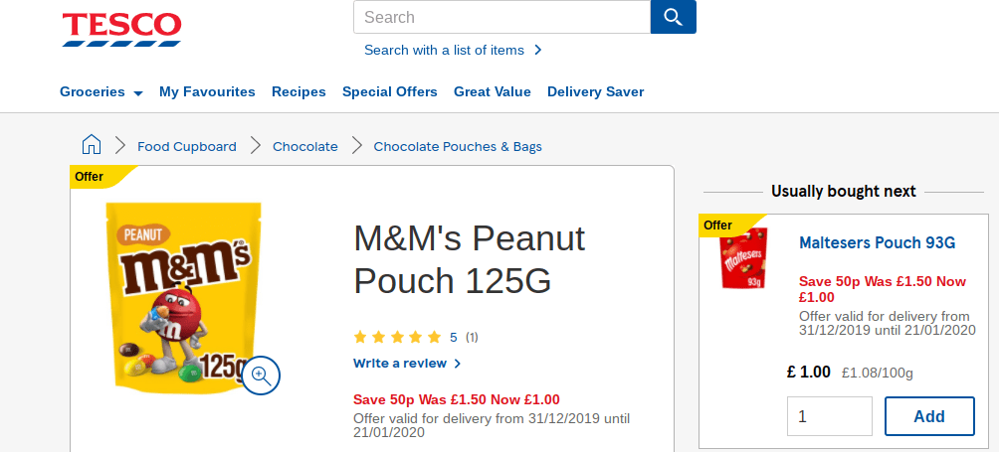This screenshot has width=999, height=452.
Task: Zoom the M&M's product image
Action: click(261, 375)
